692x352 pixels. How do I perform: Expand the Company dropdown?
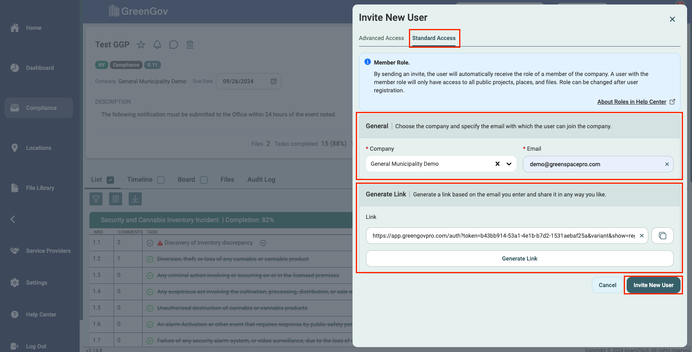pyautogui.click(x=509, y=164)
